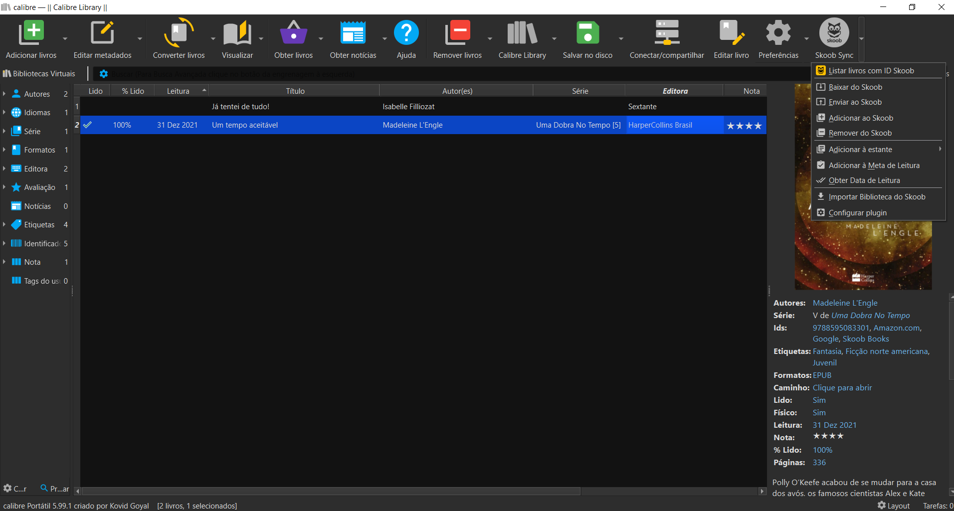The height and width of the screenshot is (511, 954).
Task: Expand the Idiomas tree category
Action: [4, 112]
